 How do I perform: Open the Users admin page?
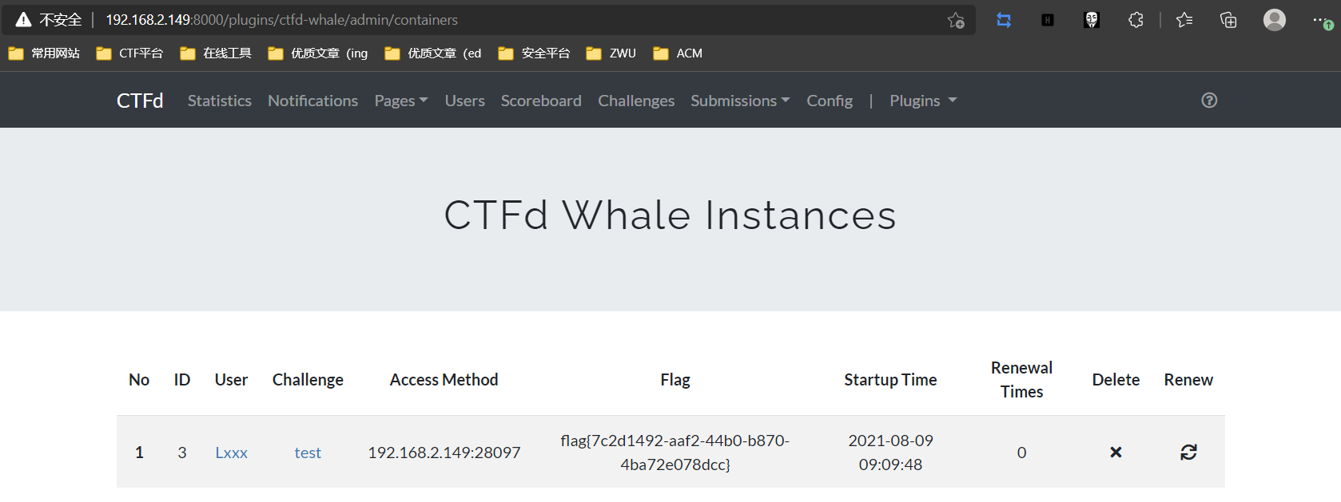465,101
